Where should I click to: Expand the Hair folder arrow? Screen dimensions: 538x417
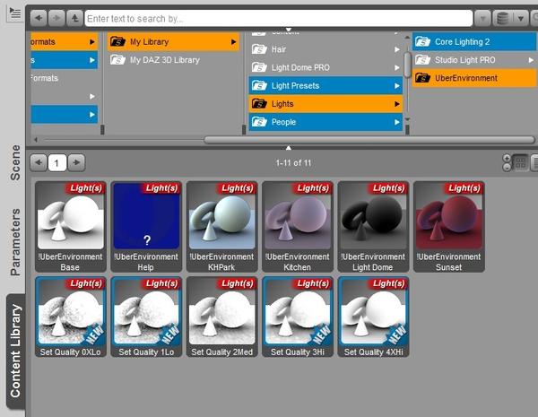click(397, 49)
